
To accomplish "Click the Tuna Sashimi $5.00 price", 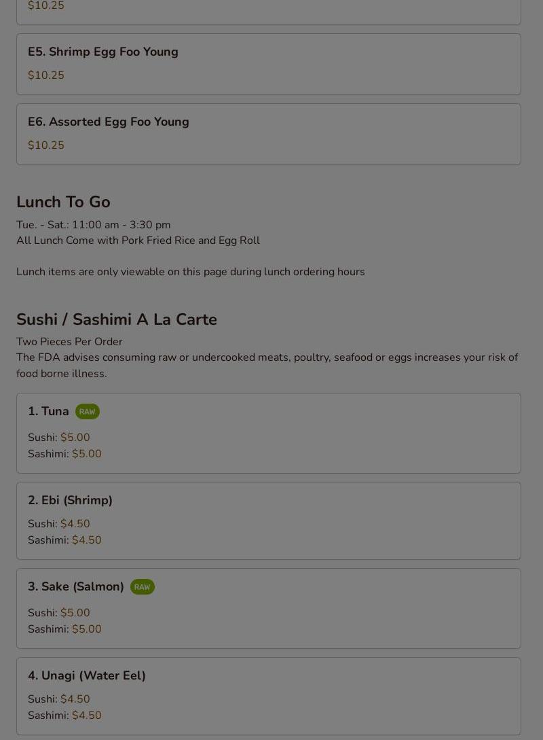I will coord(87,453).
